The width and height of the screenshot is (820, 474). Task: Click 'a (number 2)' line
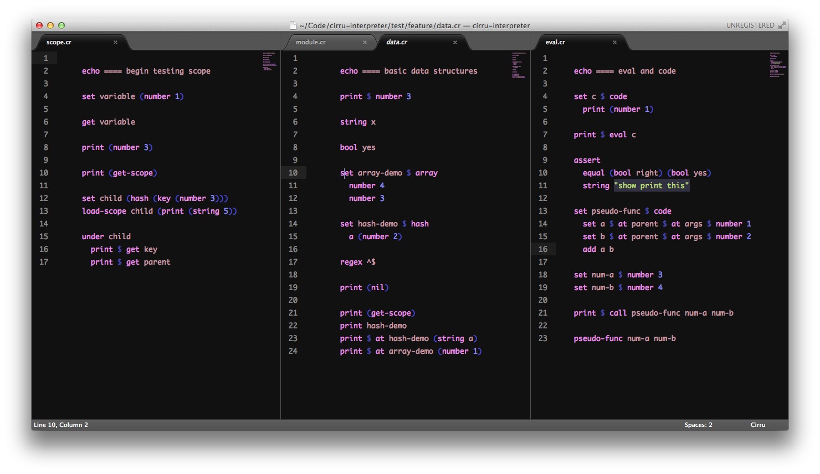(x=376, y=236)
